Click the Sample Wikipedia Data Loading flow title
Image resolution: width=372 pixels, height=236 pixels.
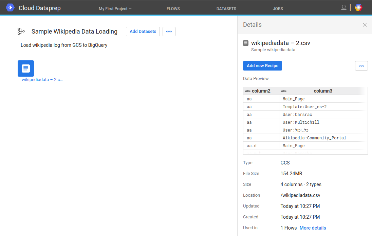(x=74, y=32)
